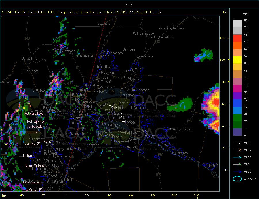259x199 pixels.
Task: Click the 'Ramblon' label at map top
Action: coord(104,24)
